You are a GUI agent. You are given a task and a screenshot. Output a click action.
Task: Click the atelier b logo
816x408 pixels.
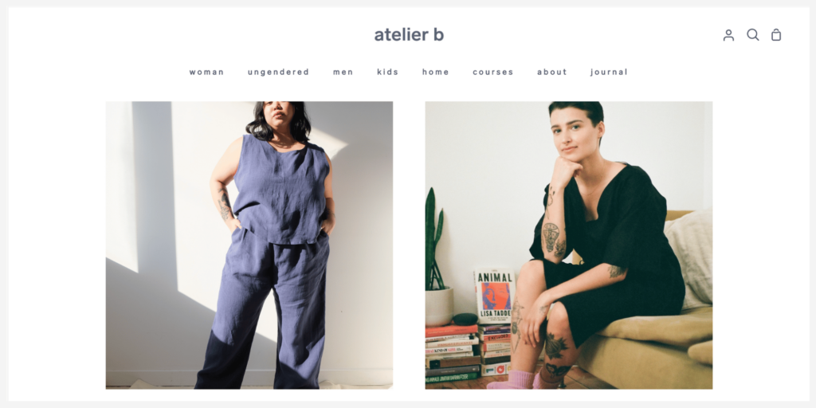[x=409, y=34]
